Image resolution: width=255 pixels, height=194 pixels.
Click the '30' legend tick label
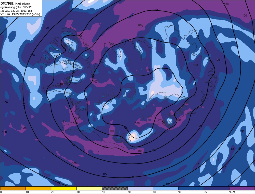pos(78,192)
